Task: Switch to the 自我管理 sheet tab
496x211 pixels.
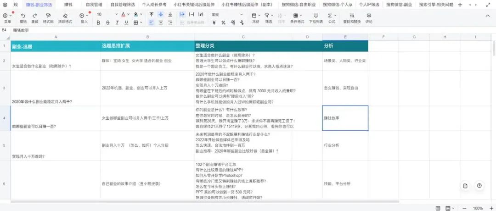Action: click(x=94, y=5)
